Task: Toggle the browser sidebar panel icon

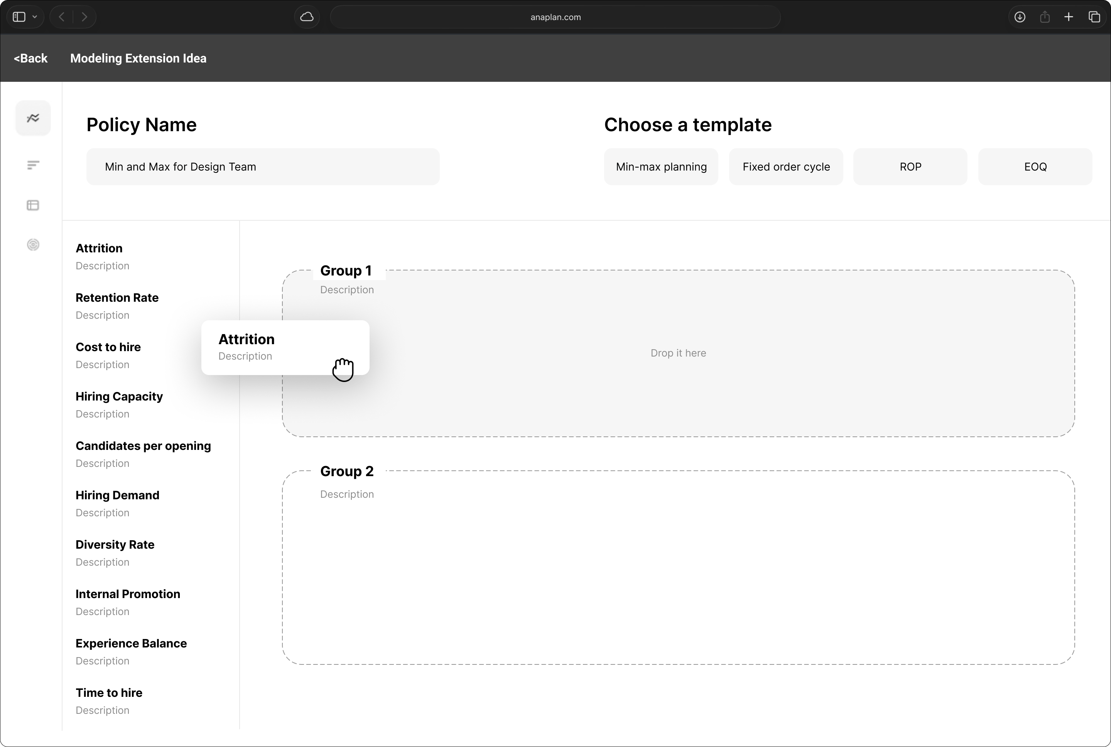Action: point(19,17)
